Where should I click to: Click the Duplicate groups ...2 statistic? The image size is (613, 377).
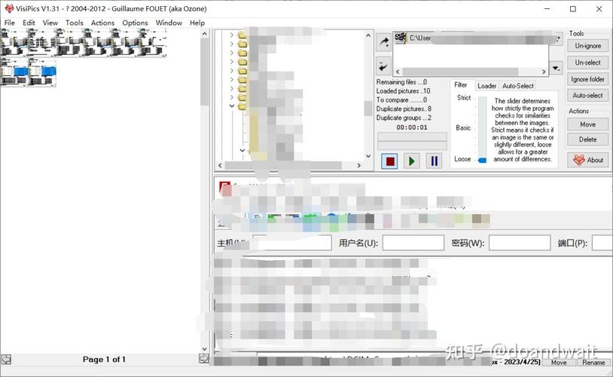[404, 118]
